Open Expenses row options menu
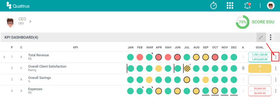 point(276,91)
